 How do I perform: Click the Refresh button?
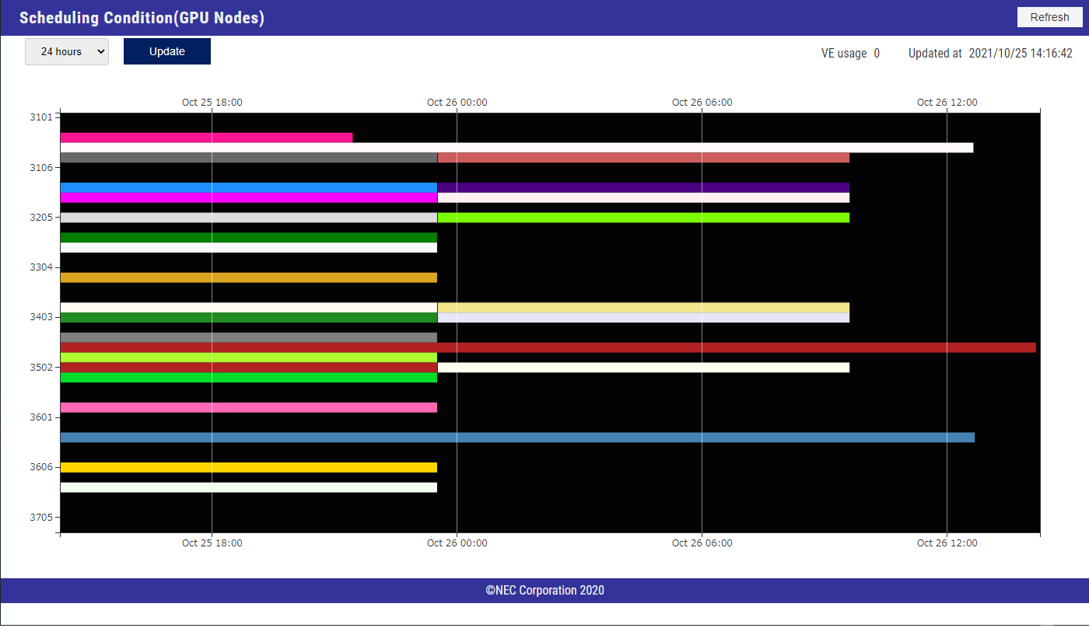(1049, 17)
